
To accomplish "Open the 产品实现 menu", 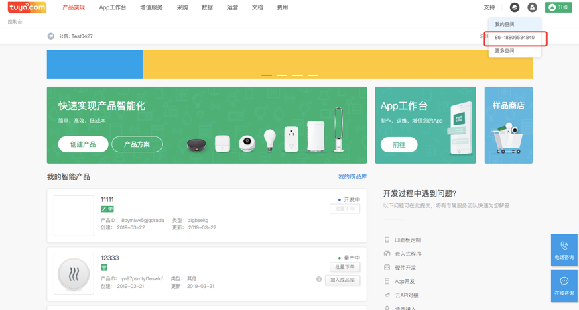I will click(x=74, y=7).
